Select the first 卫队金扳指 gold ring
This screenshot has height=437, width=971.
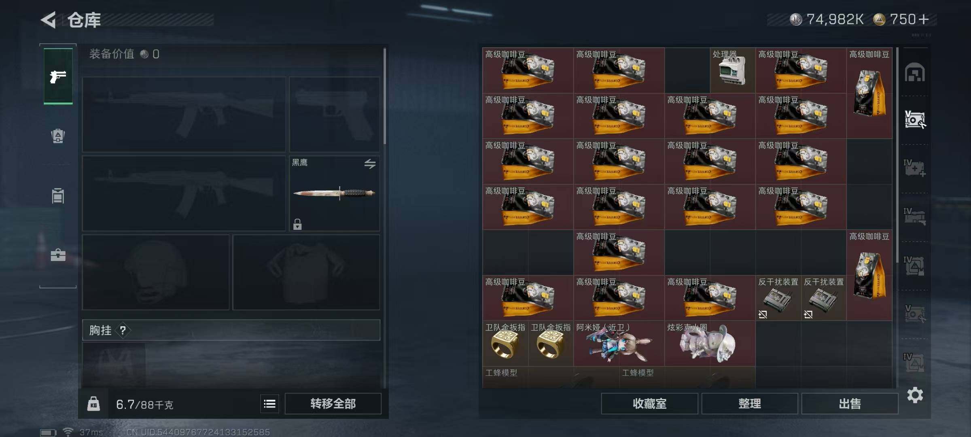[505, 344]
